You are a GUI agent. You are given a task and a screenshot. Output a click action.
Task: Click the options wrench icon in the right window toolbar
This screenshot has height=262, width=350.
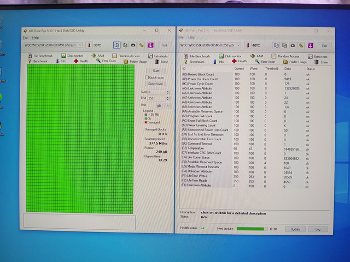[x=301, y=46]
